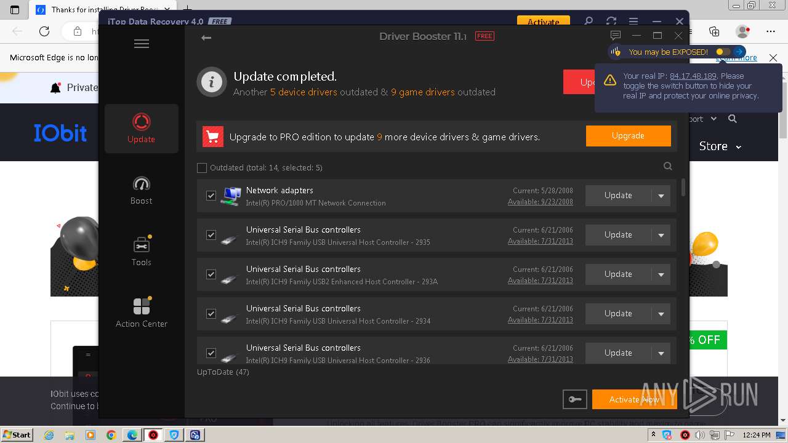This screenshot has width=788, height=443.
Task: Open the feedback chat icon in Driver Booster
Action: click(x=615, y=36)
